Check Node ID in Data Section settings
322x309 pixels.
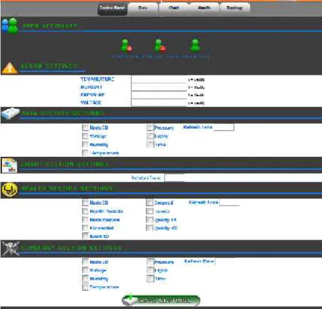pos(85,128)
